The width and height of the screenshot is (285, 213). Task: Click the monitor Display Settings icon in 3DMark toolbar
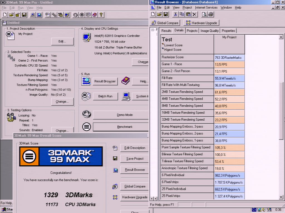[x=67, y=15]
